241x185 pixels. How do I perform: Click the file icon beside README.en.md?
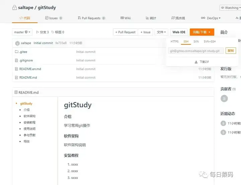tap(16, 69)
